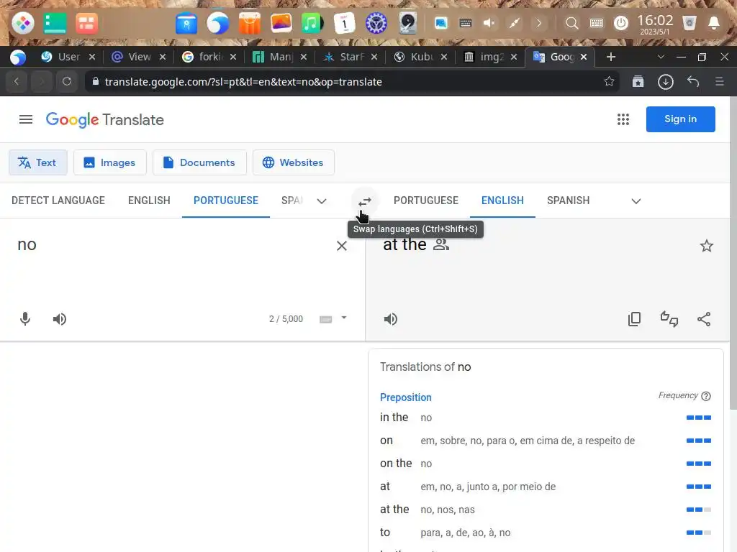Choose Detect Language as source
Screen dimensions: 737x552
click(x=58, y=201)
